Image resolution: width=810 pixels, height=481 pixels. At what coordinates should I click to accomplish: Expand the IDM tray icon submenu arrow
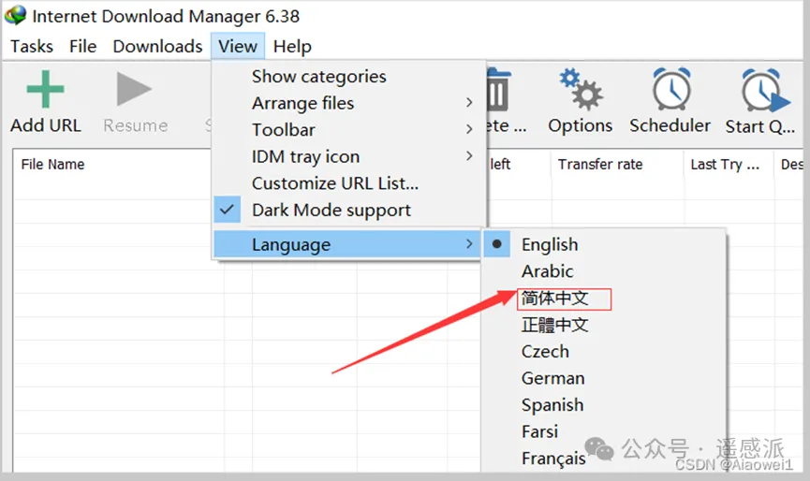point(469,156)
